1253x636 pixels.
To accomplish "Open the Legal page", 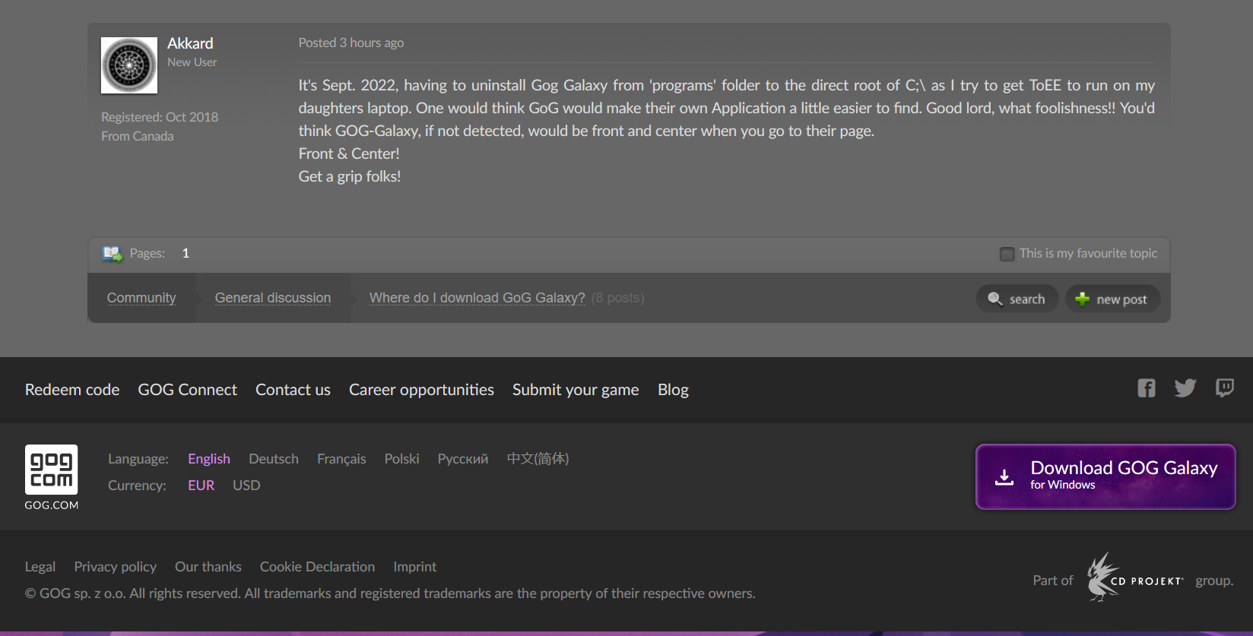I will tap(40, 567).
